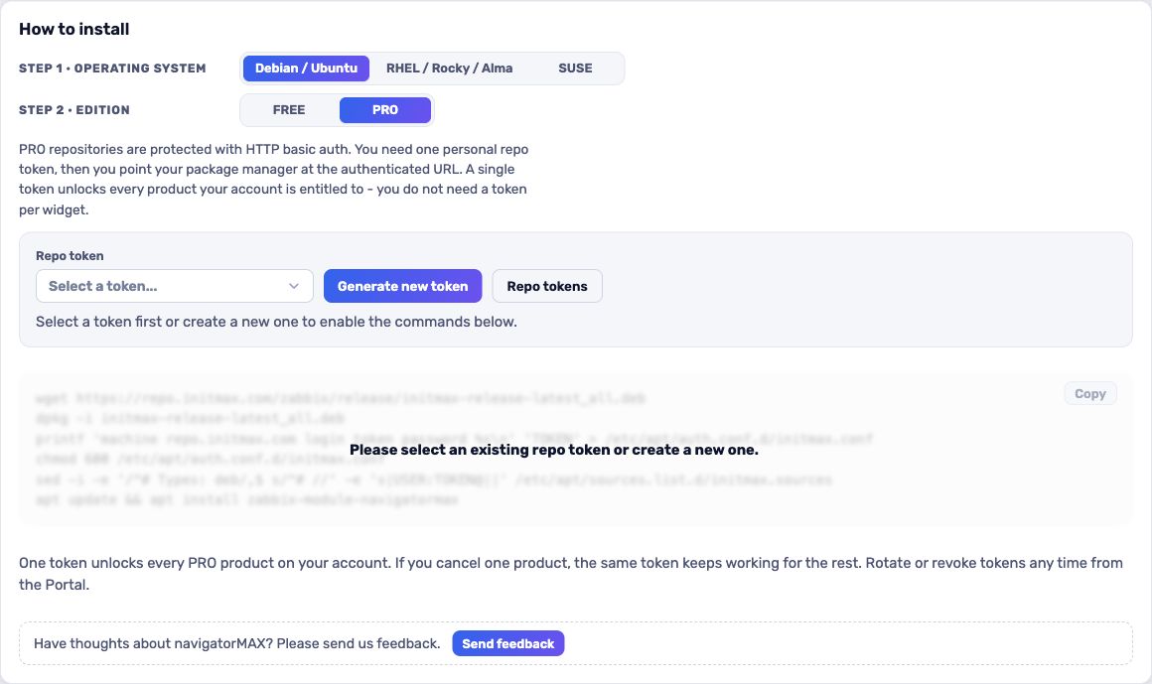Click the navigatorMAX feedback prompt text
Image resolution: width=1152 pixels, height=684 pixels.
(x=237, y=643)
